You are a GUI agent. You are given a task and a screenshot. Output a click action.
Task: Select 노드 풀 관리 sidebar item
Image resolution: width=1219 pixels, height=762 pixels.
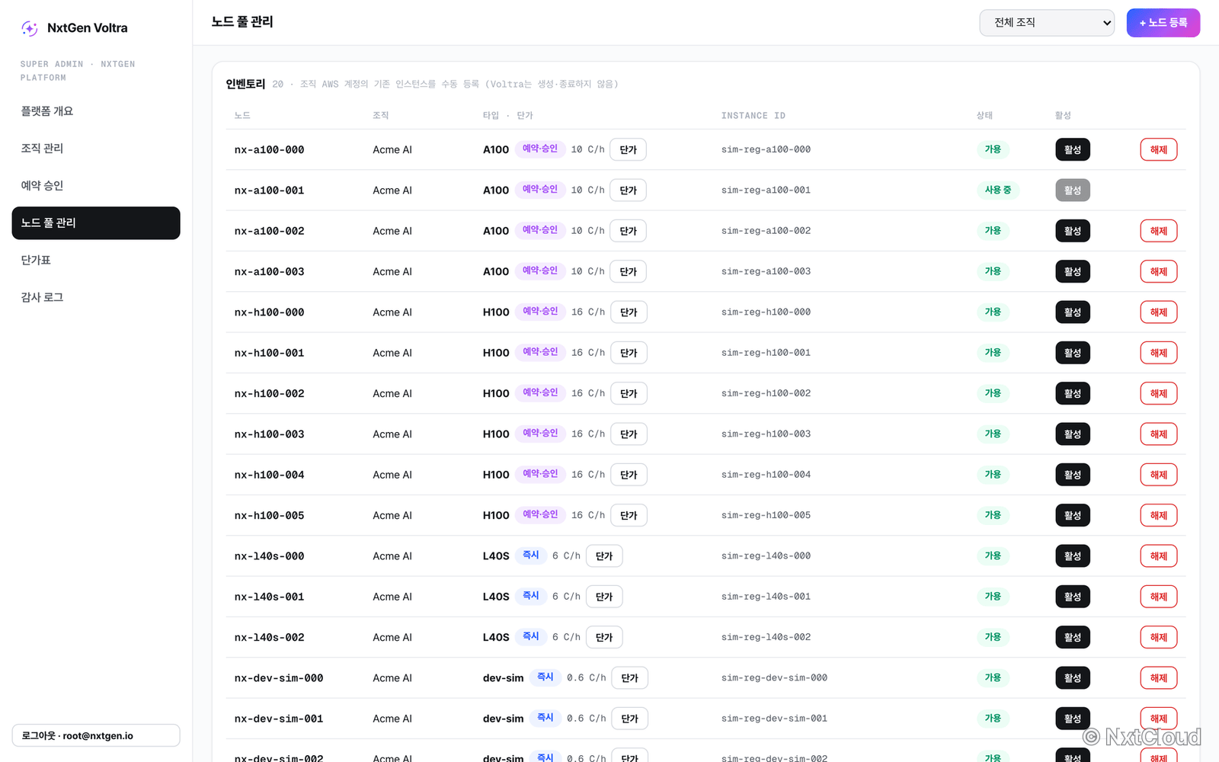96,223
